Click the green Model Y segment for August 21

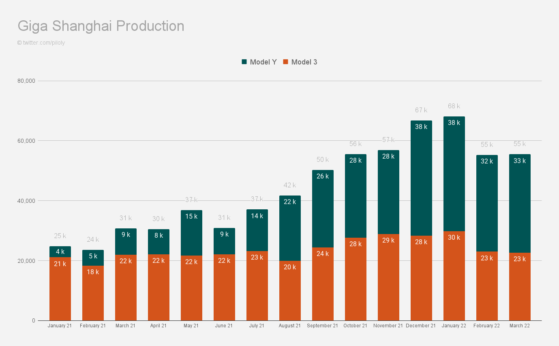click(290, 228)
